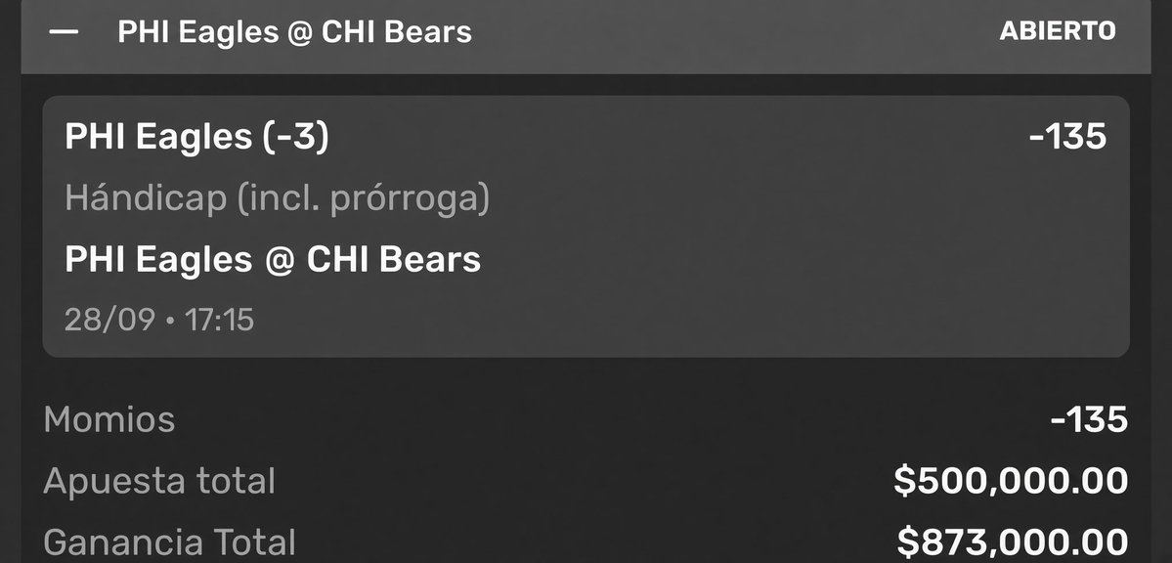The height and width of the screenshot is (563, 1172).
Task: Open the PHI Eagles (-3) selection
Action: pos(196,137)
